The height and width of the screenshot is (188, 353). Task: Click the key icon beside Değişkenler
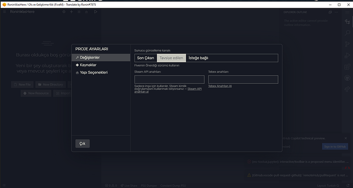pyautogui.click(x=77, y=58)
